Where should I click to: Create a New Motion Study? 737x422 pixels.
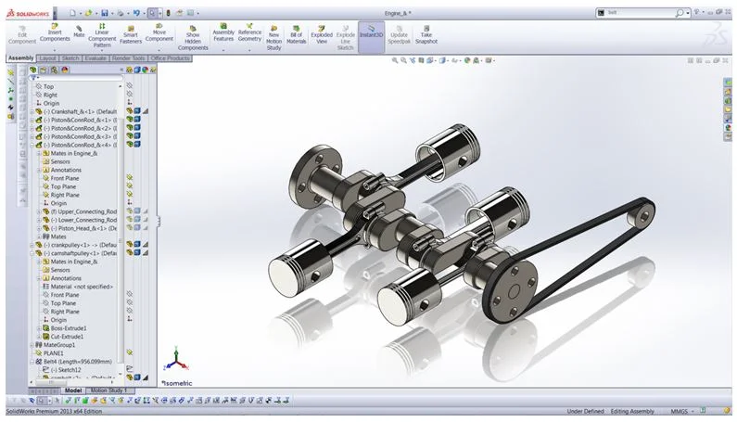pos(274,38)
